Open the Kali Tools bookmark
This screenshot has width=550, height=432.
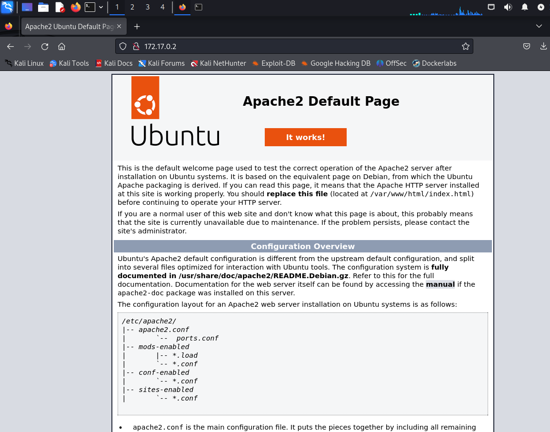coord(69,63)
